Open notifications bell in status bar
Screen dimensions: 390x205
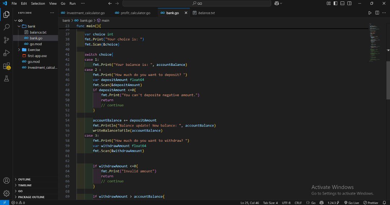(384, 203)
